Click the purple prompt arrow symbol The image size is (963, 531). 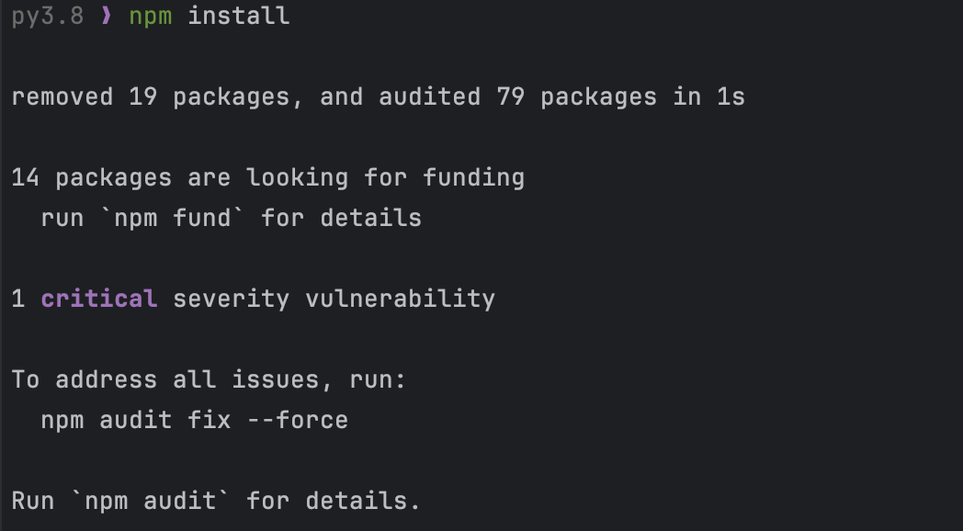107,16
